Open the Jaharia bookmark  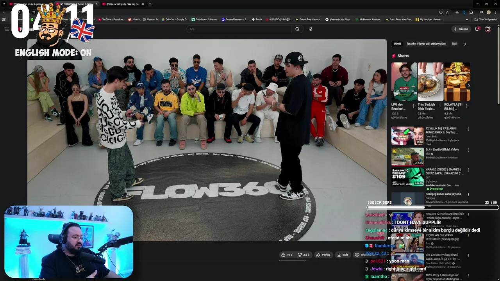(134, 19)
